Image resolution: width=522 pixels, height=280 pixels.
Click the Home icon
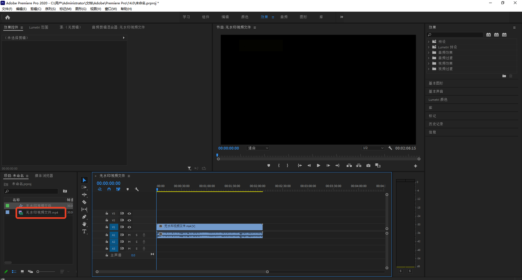pos(8,17)
